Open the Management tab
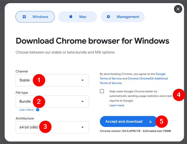187x144 pixels. 123,17
